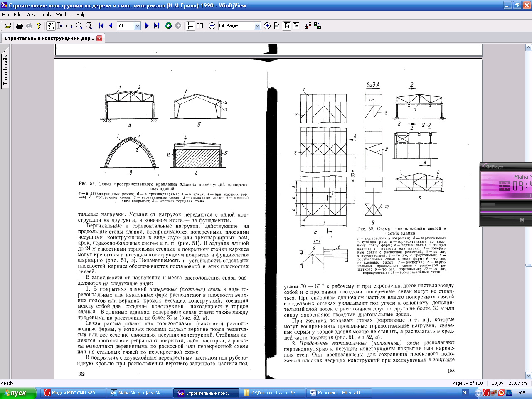Click the vertical scrollbar up arrow
532x399 pixels.
tap(528, 48)
